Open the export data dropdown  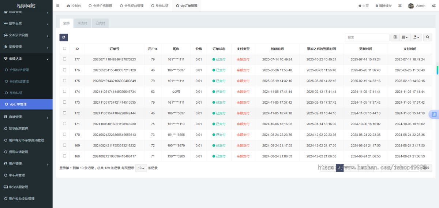[x=416, y=37]
